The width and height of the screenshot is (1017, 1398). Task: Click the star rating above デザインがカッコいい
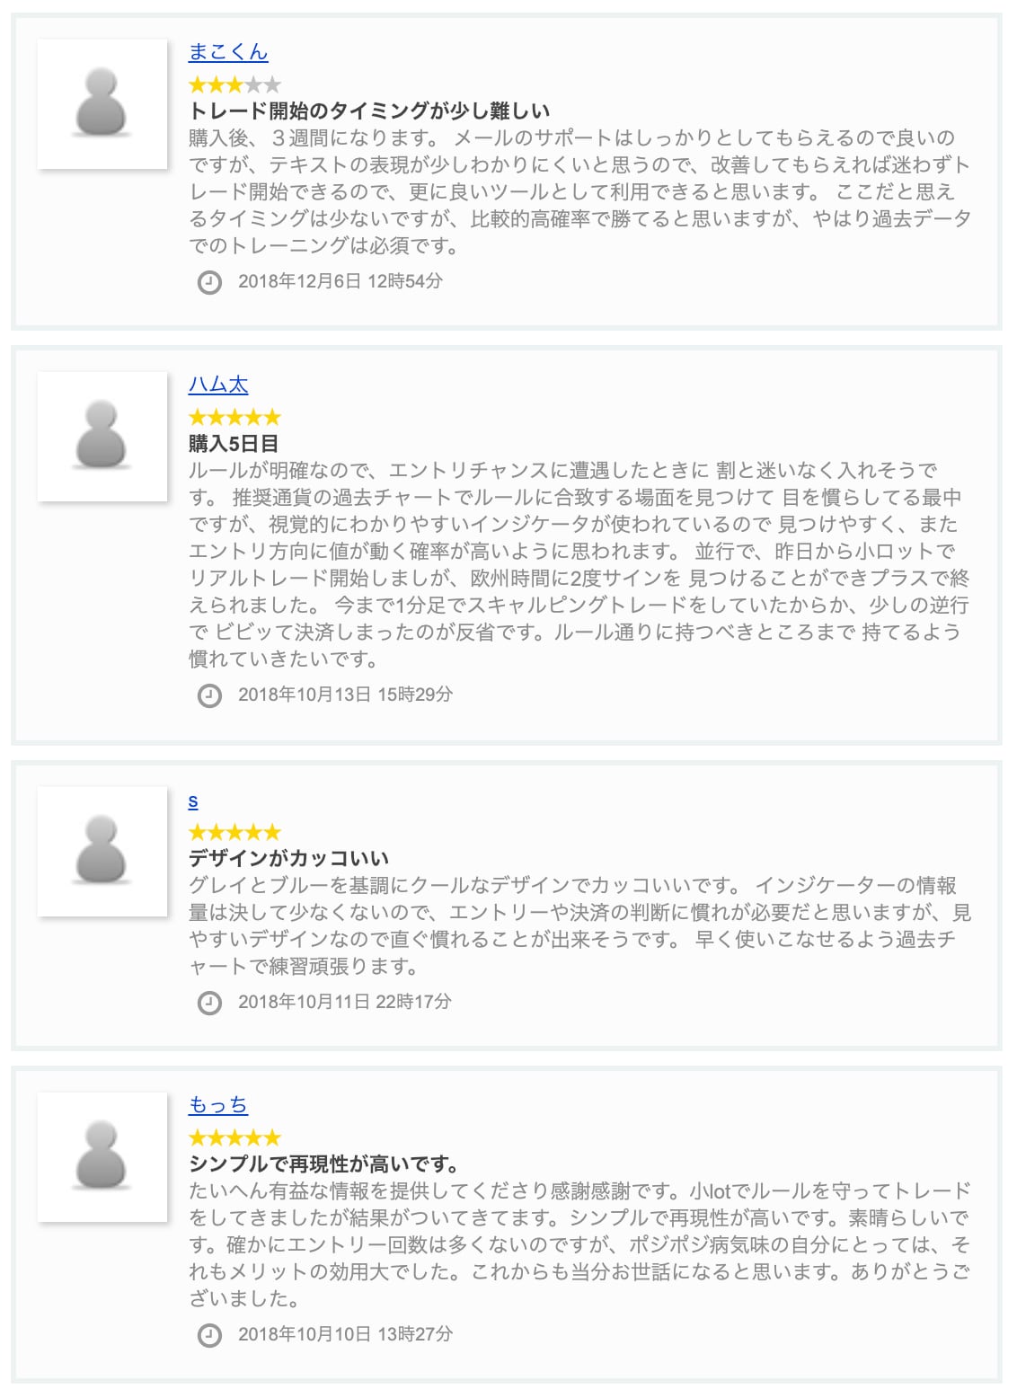click(x=234, y=832)
